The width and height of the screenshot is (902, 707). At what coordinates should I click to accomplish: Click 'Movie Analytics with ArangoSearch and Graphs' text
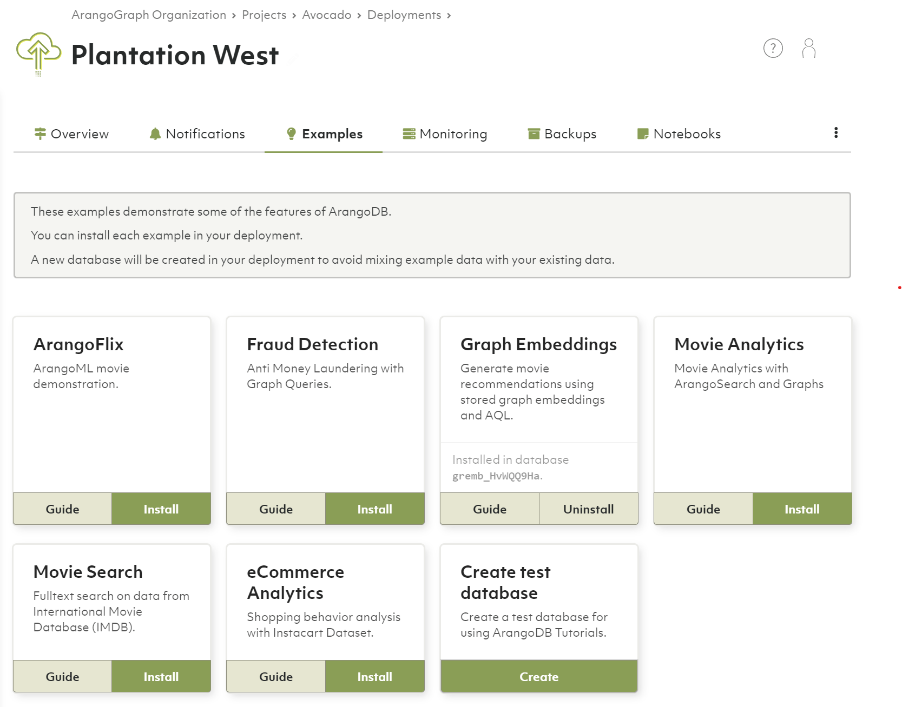[749, 376]
